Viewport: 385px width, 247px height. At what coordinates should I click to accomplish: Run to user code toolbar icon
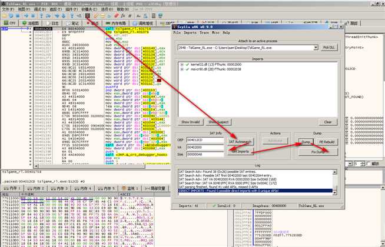[79, 16]
